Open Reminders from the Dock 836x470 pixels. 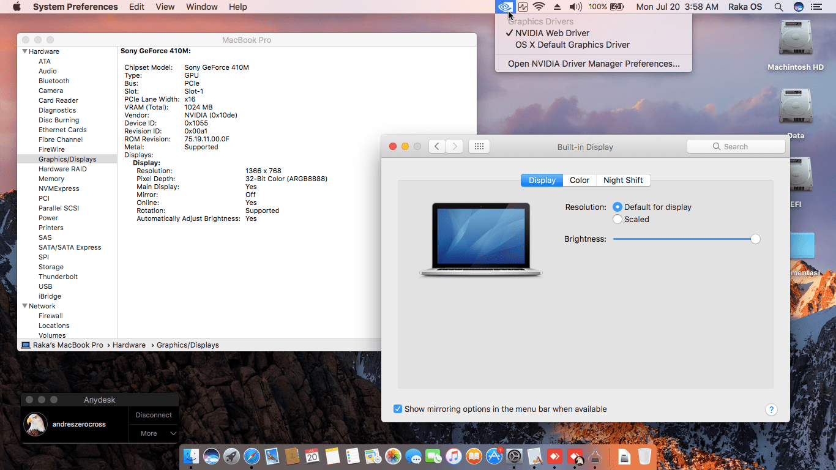(353, 456)
